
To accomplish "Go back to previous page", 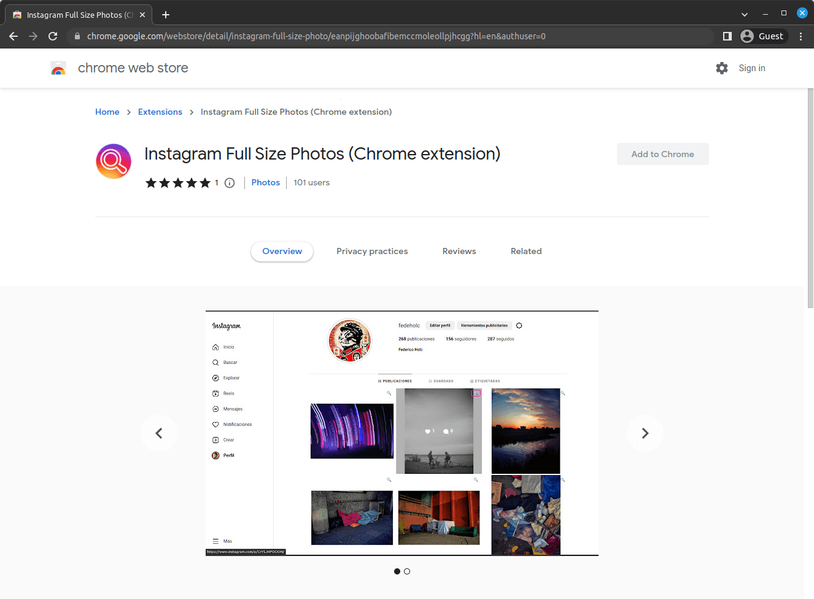I will pos(14,36).
